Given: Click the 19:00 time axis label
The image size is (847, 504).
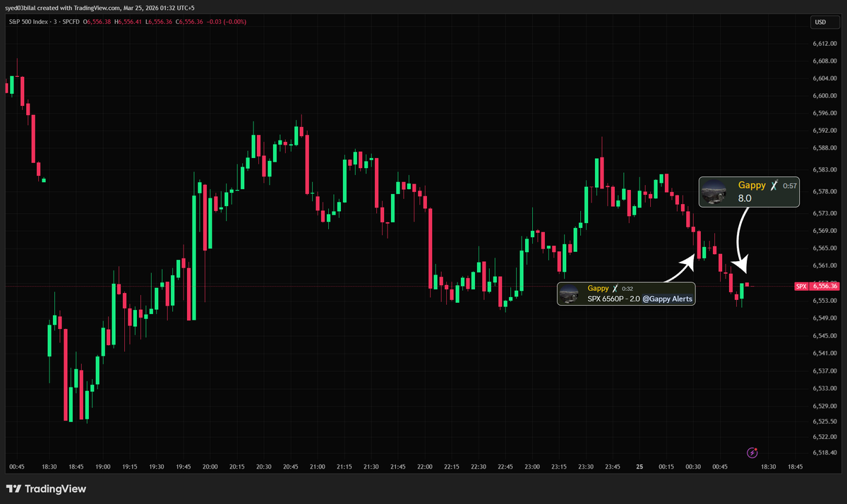Looking at the screenshot, I should 103,467.
